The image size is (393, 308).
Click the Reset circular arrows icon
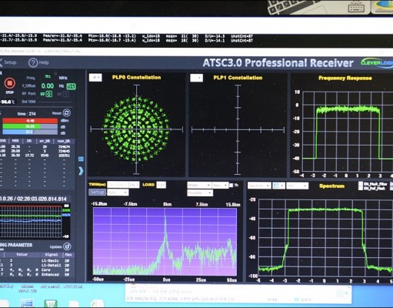[x=66, y=113]
